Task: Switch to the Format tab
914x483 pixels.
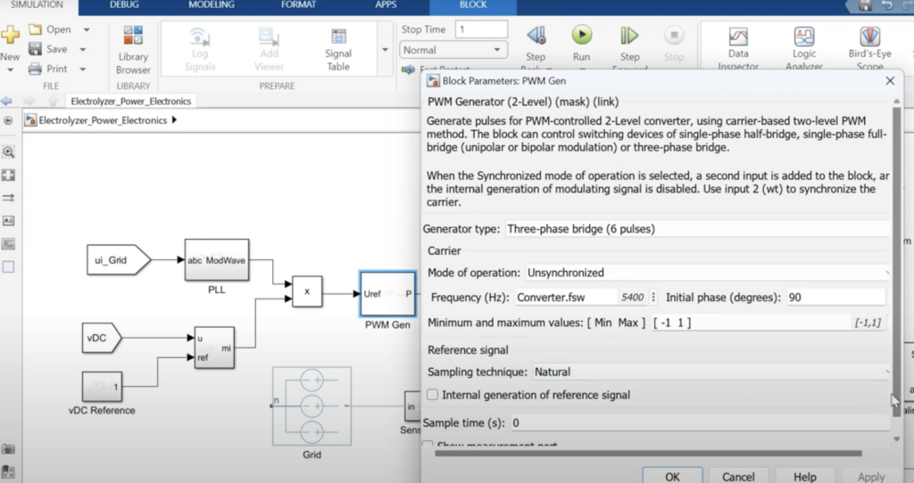Action: tap(298, 4)
